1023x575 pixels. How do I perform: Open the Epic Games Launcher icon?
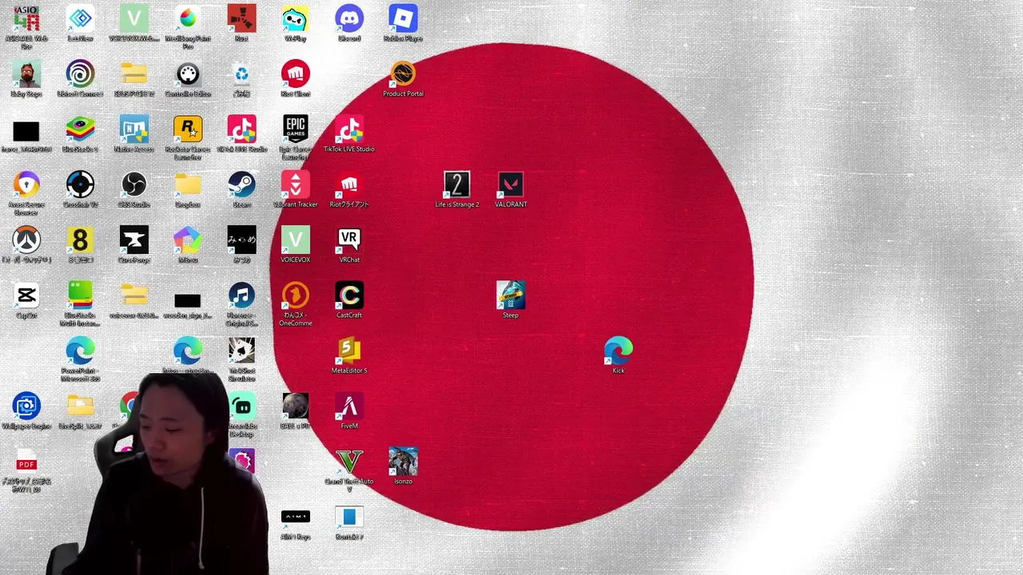coord(295,129)
